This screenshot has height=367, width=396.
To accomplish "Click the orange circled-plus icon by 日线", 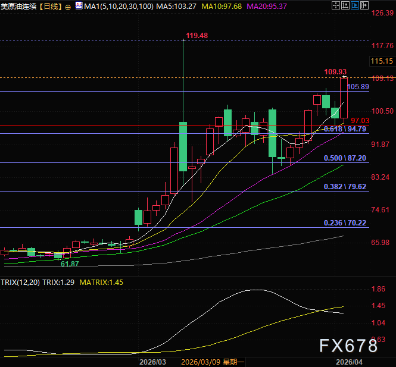I will pyautogui.click(x=68, y=7).
